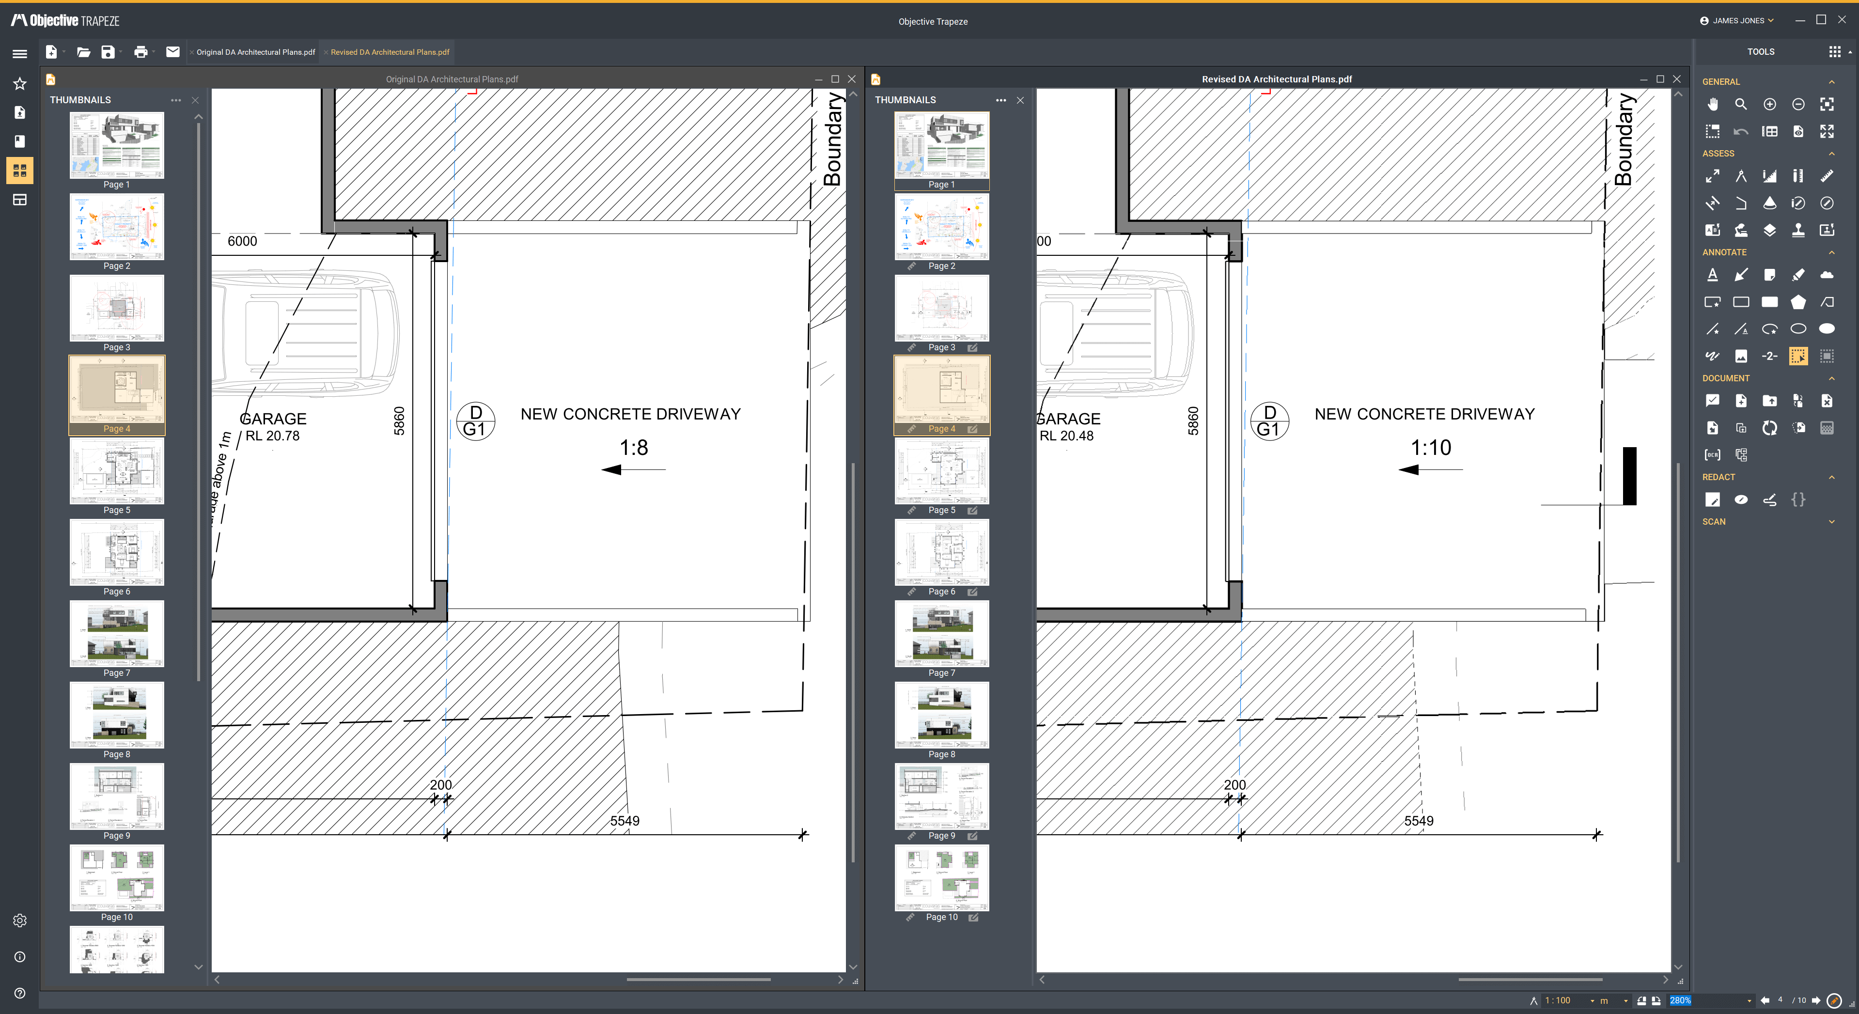Pick the Stamp tool under Assess

pos(1798,230)
